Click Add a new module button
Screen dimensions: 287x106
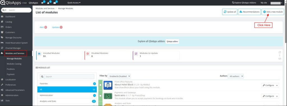point(273,12)
